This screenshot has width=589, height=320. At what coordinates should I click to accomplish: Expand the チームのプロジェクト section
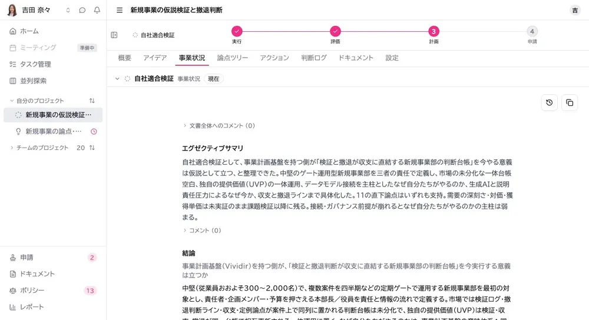[x=12, y=148]
